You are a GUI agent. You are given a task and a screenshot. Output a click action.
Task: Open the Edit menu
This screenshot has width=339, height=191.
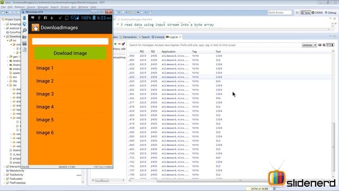10,7
